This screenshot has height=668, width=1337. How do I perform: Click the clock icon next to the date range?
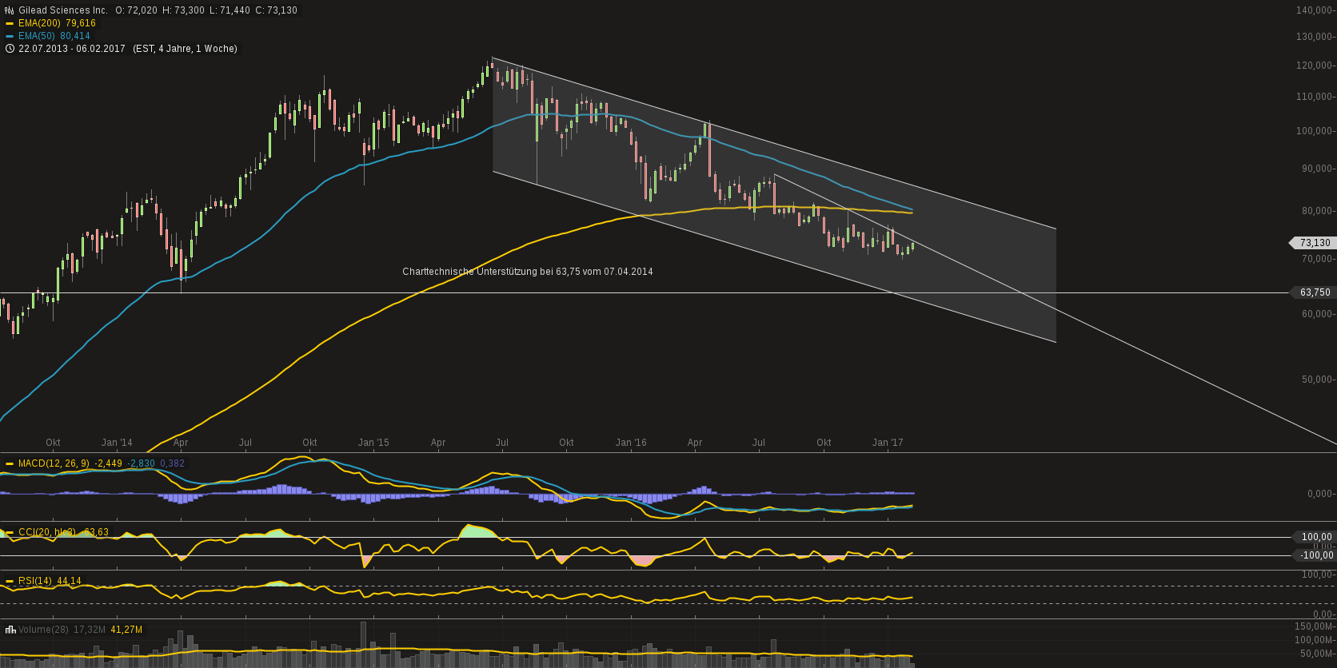pyautogui.click(x=10, y=49)
